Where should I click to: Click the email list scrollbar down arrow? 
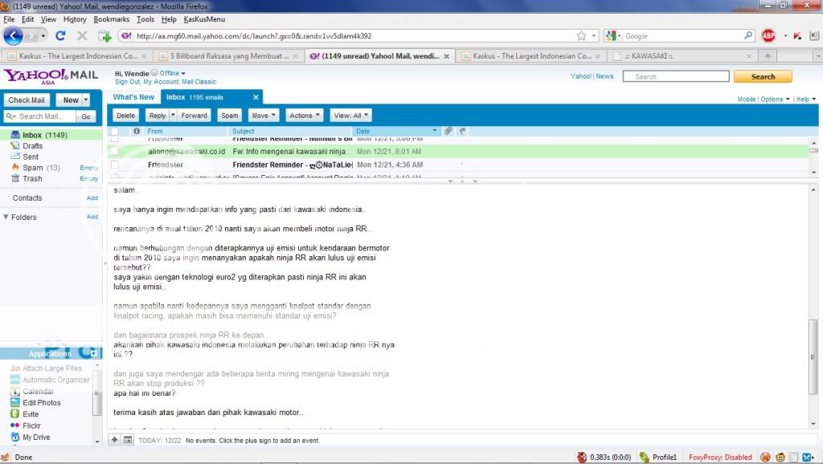(813, 172)
